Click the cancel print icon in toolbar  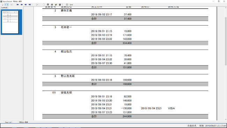[x=37, y=5]
